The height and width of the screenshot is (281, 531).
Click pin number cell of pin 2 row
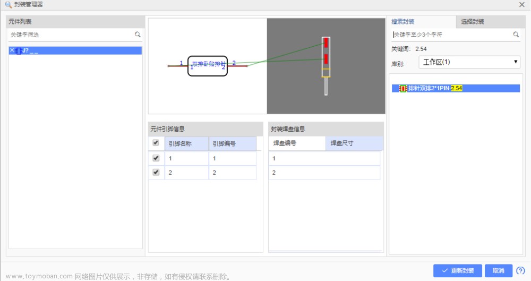pos(233,173)
